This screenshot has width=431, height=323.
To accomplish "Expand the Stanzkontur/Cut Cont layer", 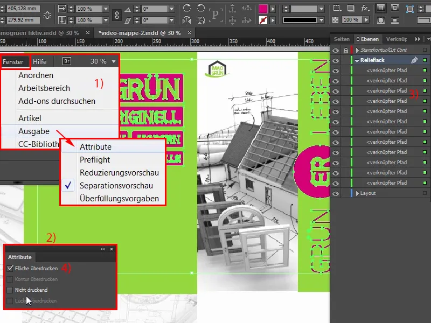I will 357,50.
